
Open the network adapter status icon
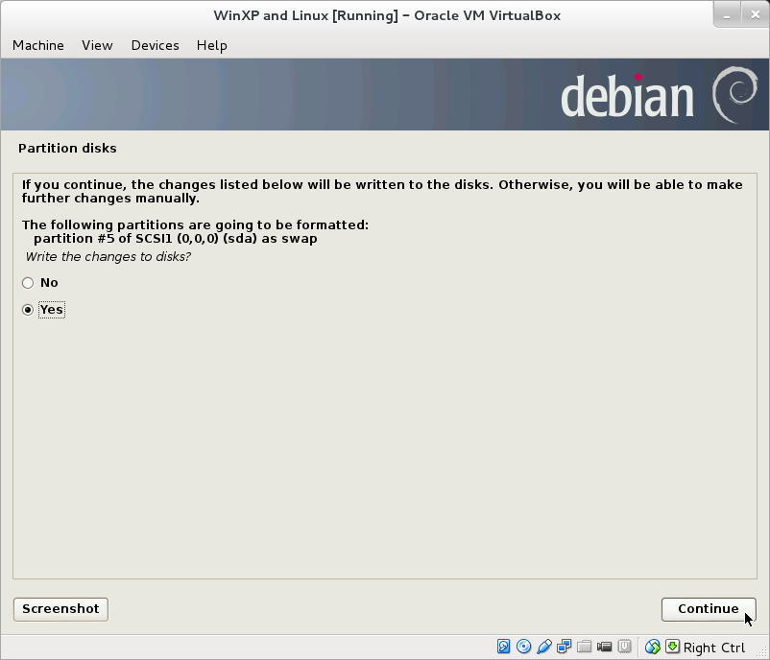tap(564, 647)
